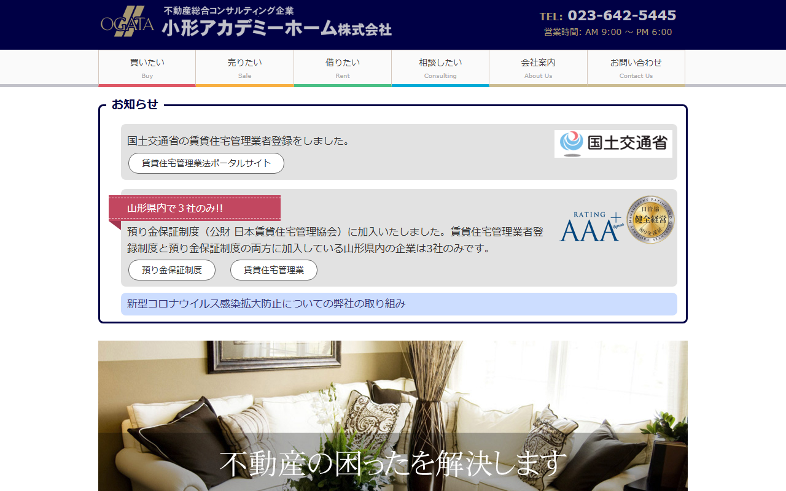This screenshot has width=786, height=491.
Task: Click the 賃貸住宅管理業法ポータルサイト button
Action: pos(206,163)
